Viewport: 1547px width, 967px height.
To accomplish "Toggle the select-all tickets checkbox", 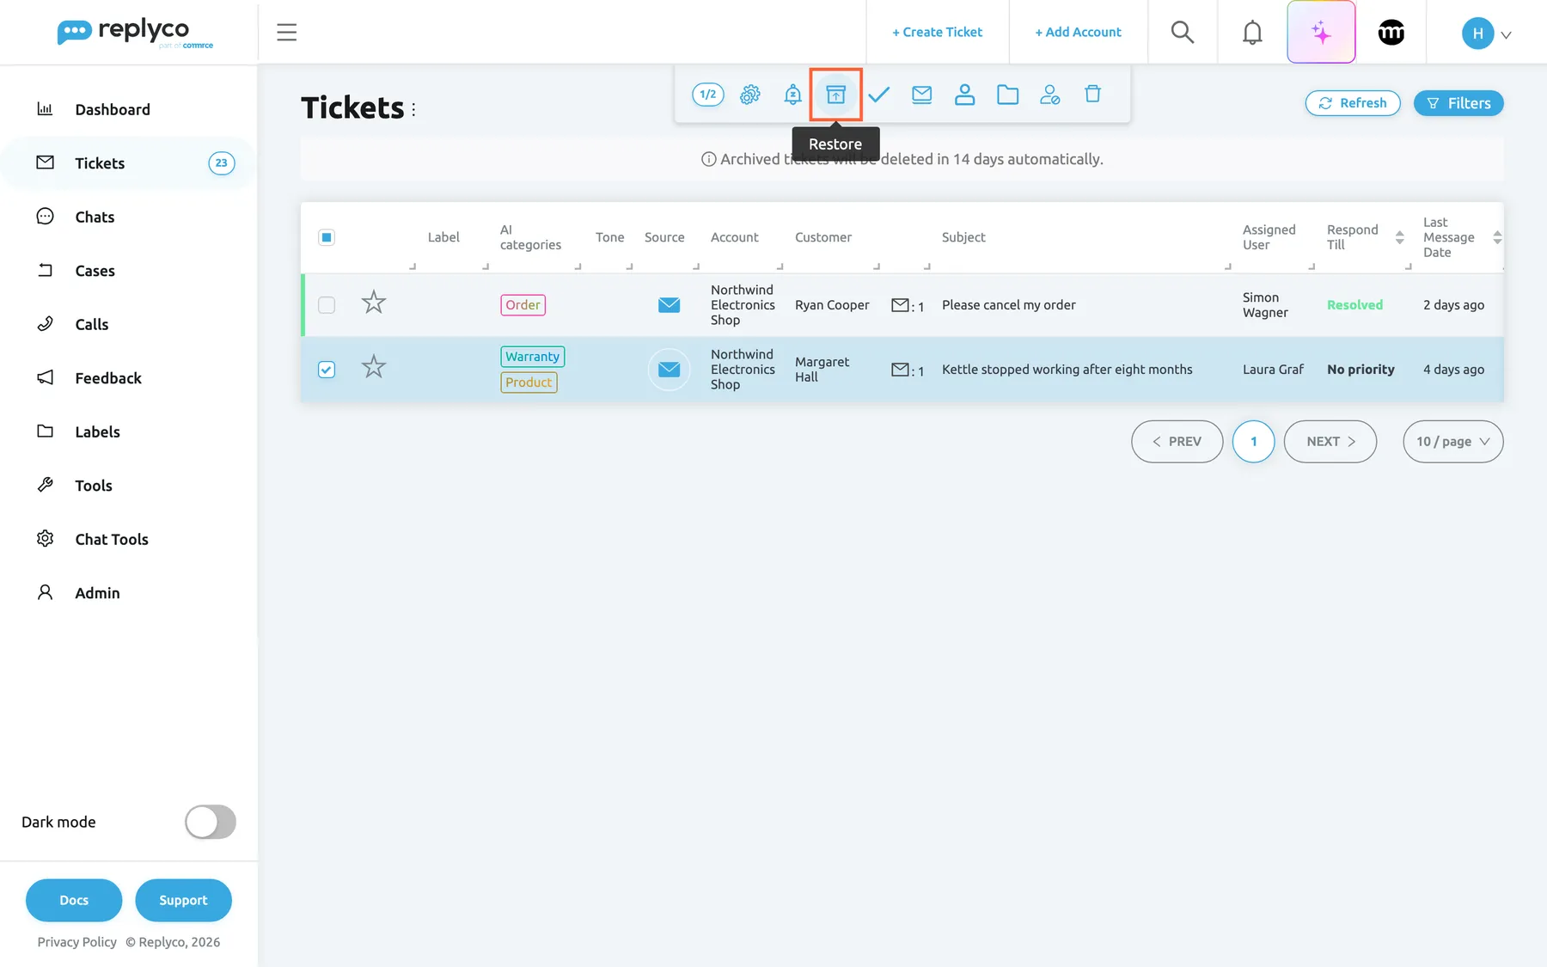I will point(327,237).
